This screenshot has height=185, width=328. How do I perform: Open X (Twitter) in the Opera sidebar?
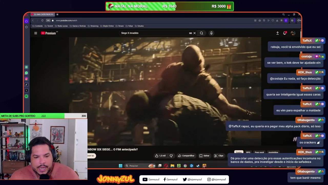26,90
